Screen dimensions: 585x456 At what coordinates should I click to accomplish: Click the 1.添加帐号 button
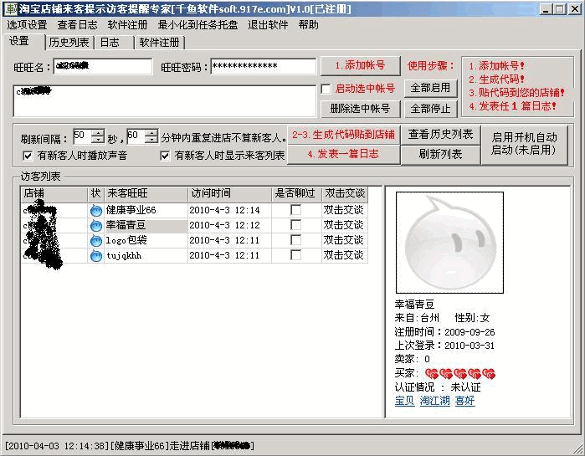pos(361,65)
